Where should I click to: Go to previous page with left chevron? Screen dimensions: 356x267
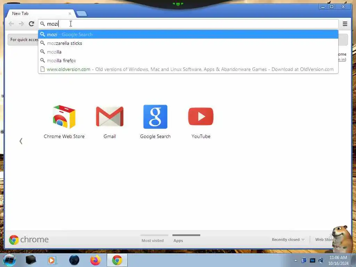pos(21,141)
